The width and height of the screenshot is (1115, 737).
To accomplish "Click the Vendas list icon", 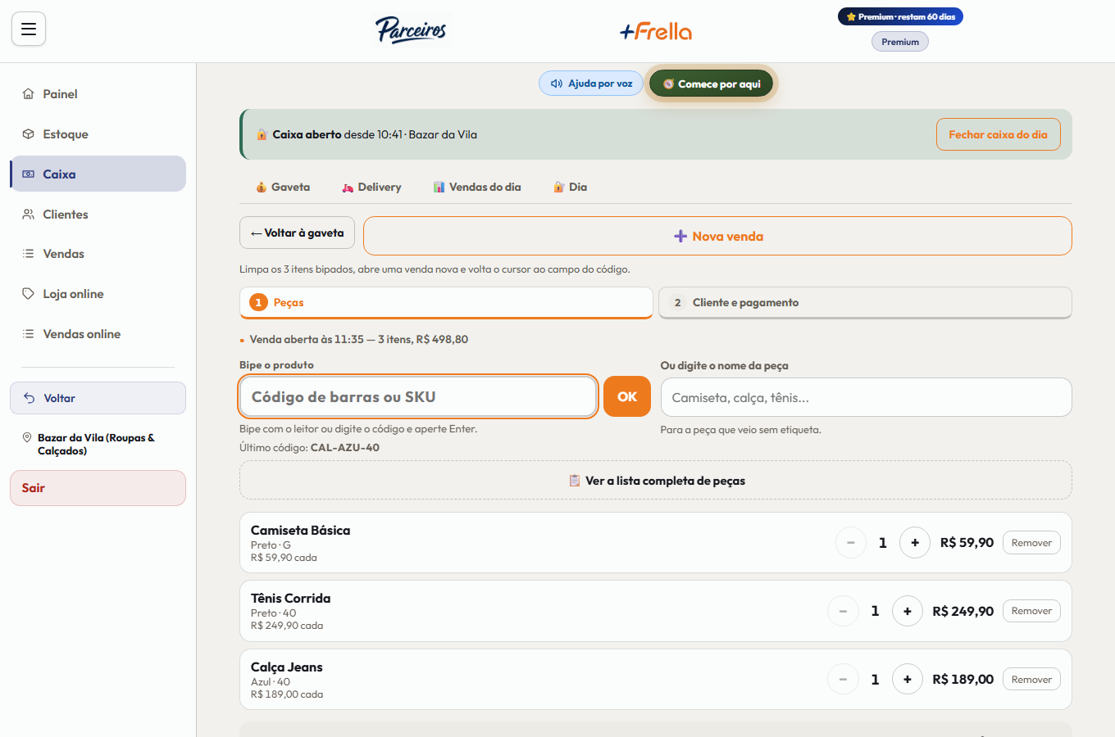I will pyautogui.click(x=29, y=254).
